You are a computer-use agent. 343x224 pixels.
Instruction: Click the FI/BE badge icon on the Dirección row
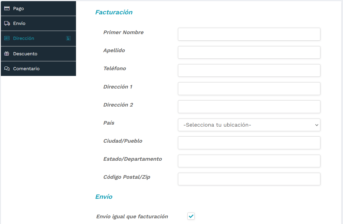point(68,38)
